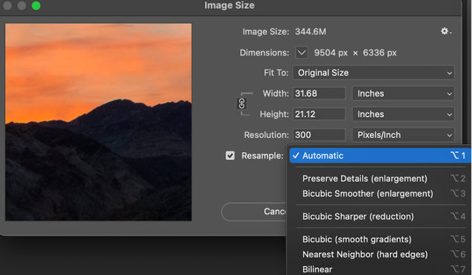
Task: Click the sunset image preview thumbnail
Action: point(98,122)
